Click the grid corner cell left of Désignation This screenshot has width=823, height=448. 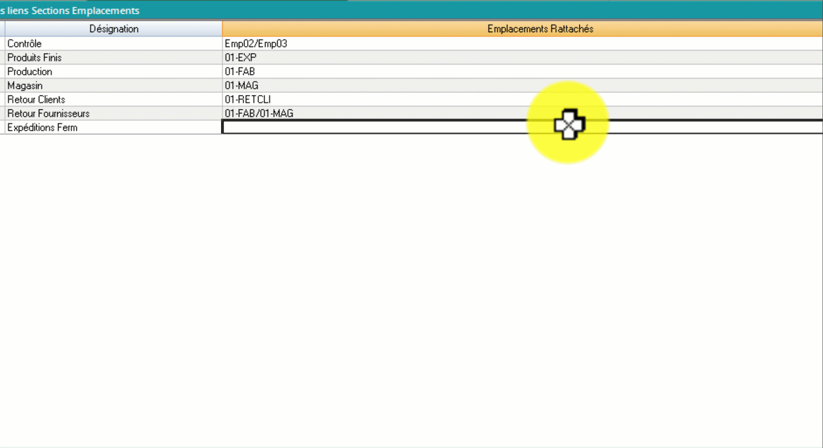pyautogui.click(x=2, y=29)
